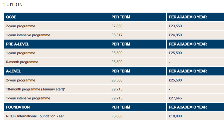
Task: Select the £24,950 annual fee cell
Action: (175, 35)
